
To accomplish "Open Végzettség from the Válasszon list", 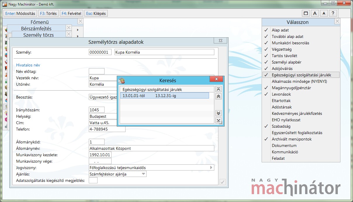I will tap(301, 49).
